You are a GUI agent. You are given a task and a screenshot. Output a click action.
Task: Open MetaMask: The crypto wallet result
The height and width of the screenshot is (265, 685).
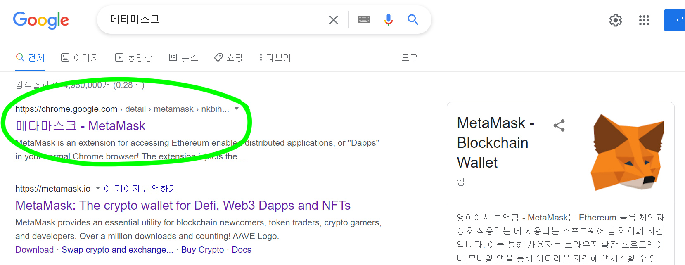click(183, 205)
